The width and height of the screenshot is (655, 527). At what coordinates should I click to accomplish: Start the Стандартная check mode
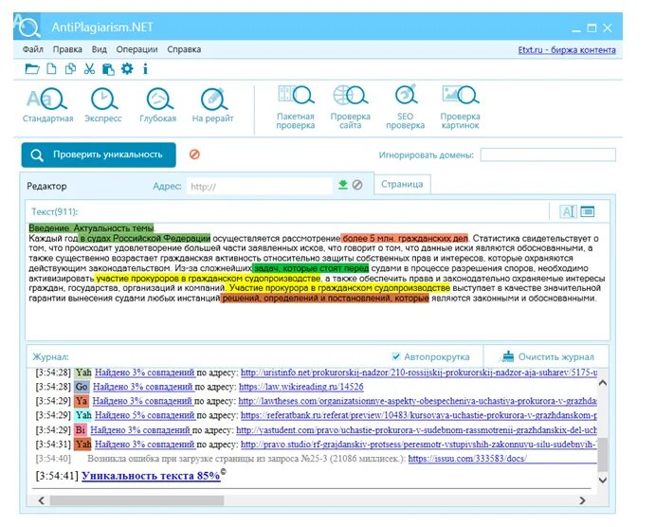coord(47,105)
